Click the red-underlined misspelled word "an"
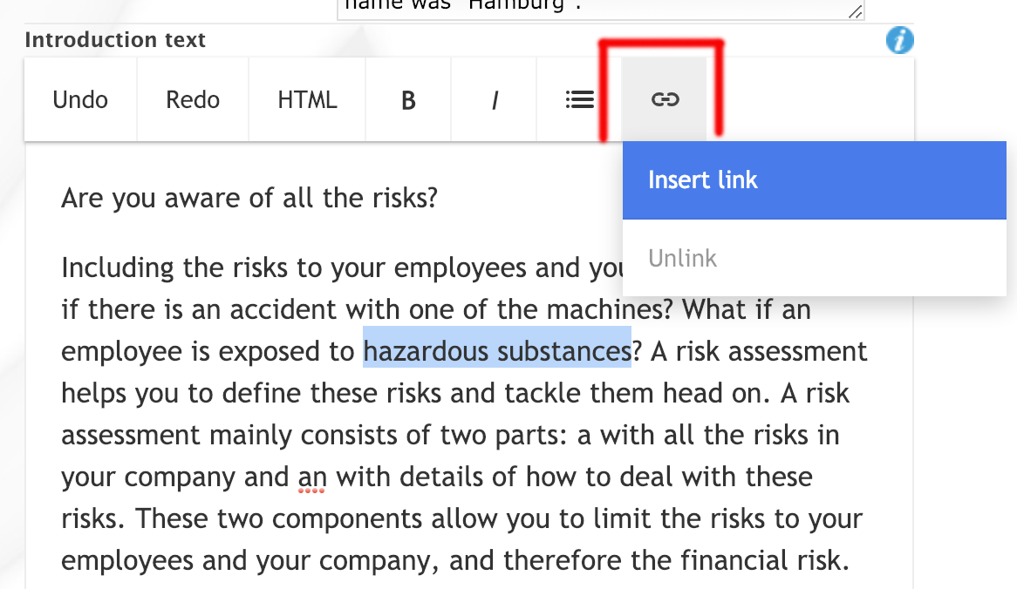Screen dimensions: 1017x589 click(x=311, y=477)
